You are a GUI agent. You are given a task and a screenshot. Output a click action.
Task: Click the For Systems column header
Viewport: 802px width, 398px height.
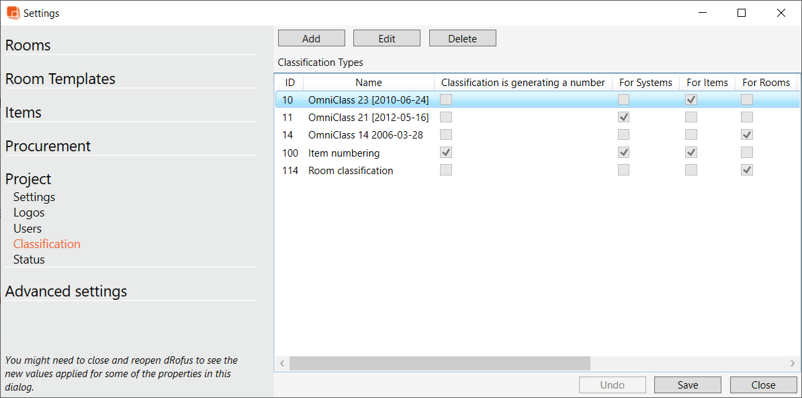646,83
